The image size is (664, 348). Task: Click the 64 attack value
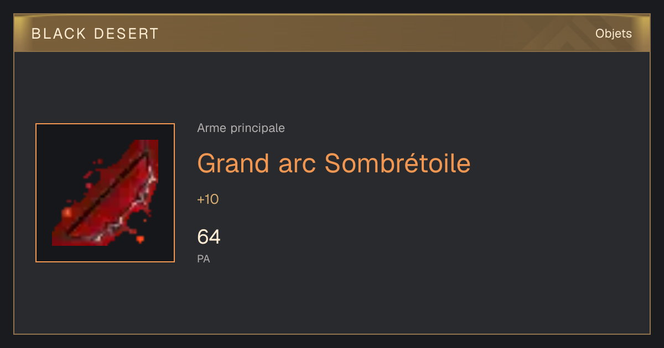209,237
